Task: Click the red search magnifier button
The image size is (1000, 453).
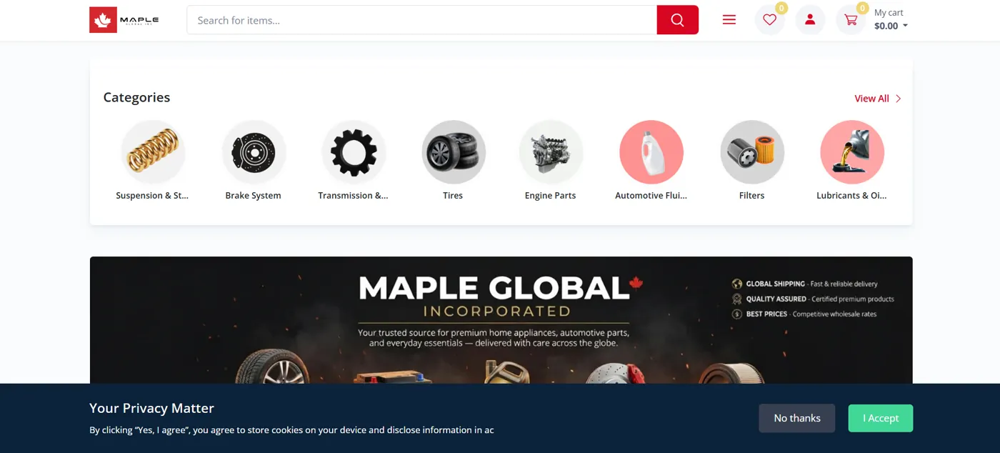Action: pos(677,20)
